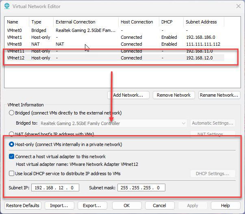Click the Subnet Address column header
This screenshot has width=245, height=214.
click(x=204, y=22)
